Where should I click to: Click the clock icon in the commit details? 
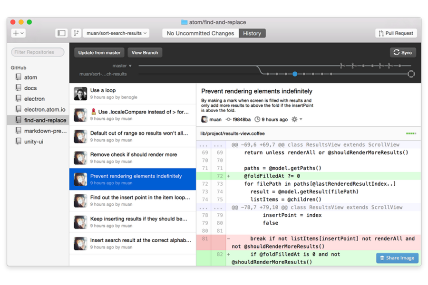pos(257,119)
